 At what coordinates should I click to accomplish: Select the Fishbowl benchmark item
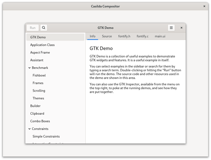click(55, 75)
